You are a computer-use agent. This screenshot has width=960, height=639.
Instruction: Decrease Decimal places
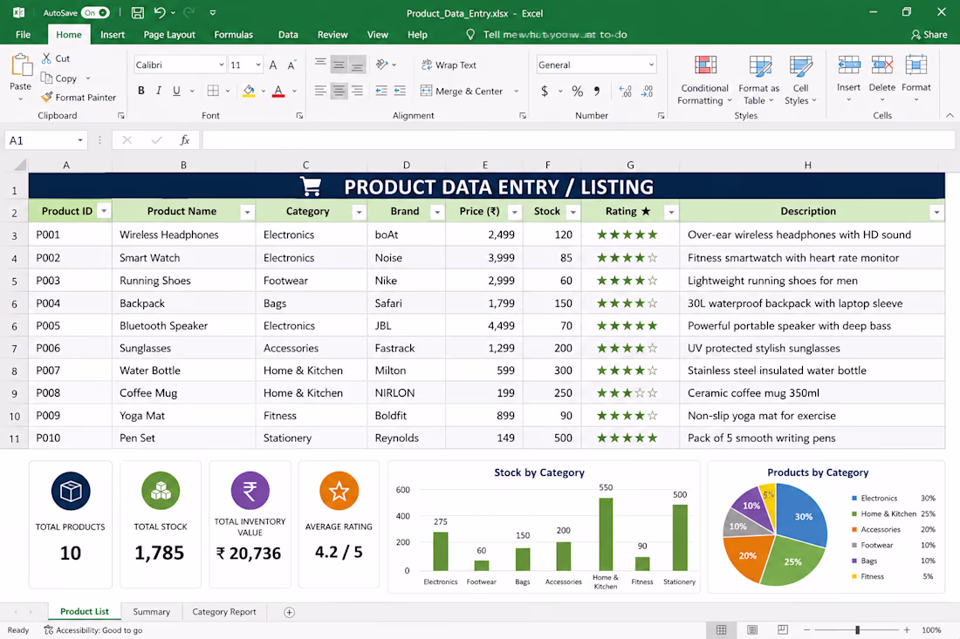[648, 92]
